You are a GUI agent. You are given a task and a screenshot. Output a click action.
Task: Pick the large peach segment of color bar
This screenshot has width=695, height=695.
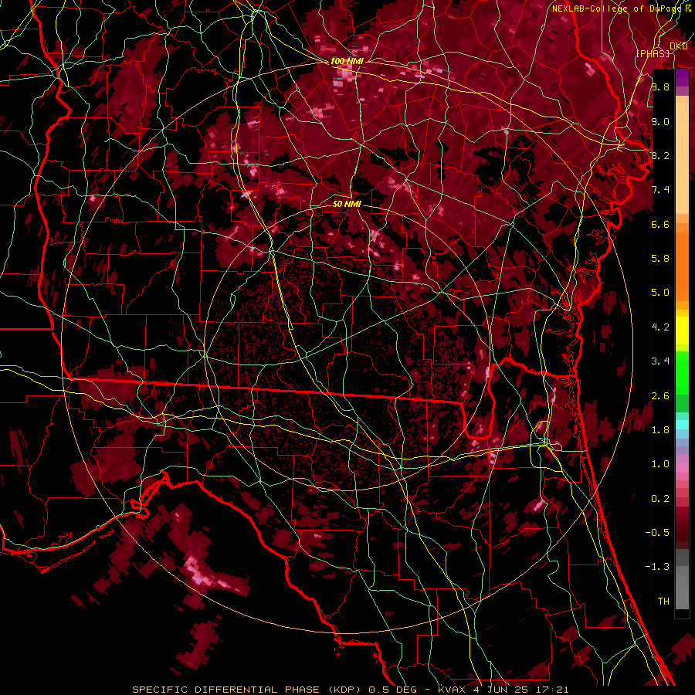pyautogui.click(x=682, y=158)
